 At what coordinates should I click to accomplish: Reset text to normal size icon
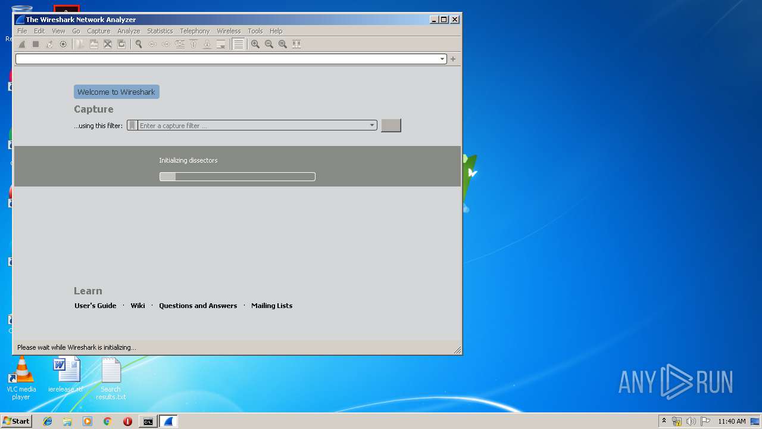point(283,44)
